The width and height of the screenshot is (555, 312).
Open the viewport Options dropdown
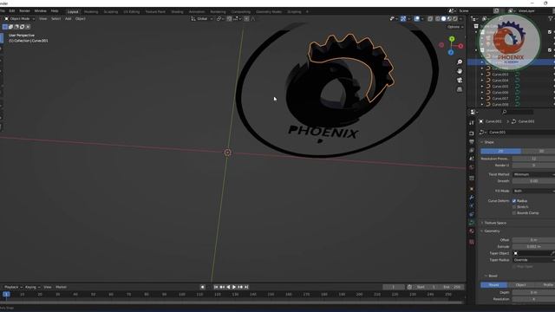[x=454, y=27]
